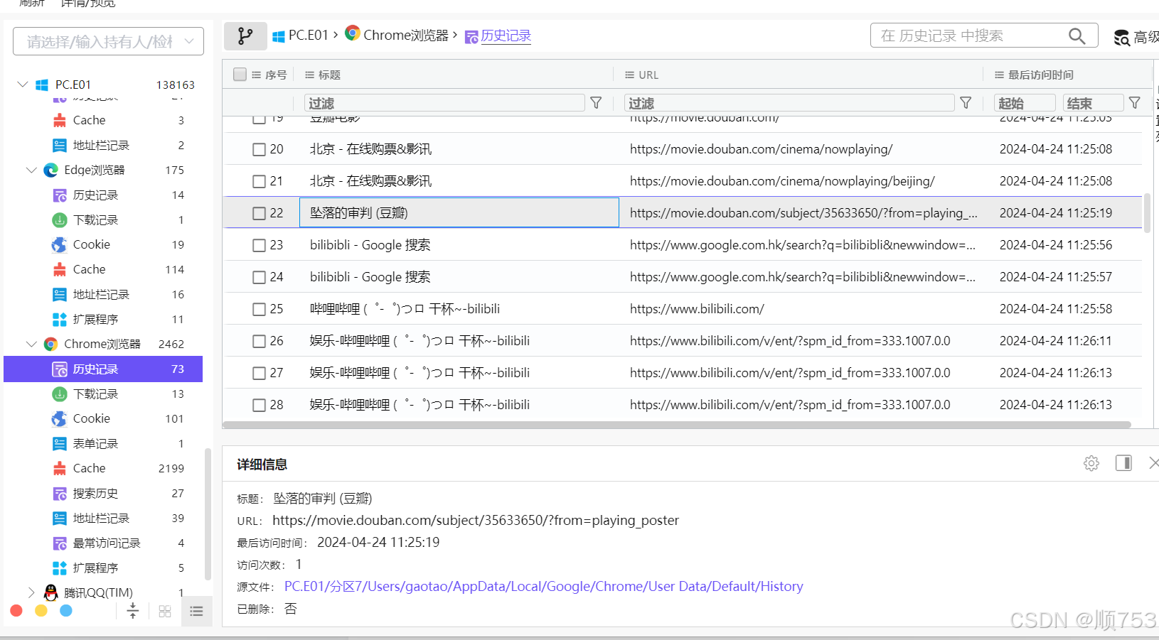Screen dimensions: 1159x640
Task: Open URL column header menu
Action: [629, 75]
